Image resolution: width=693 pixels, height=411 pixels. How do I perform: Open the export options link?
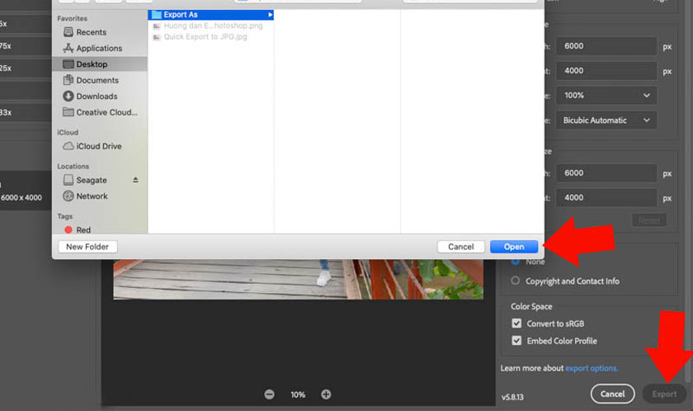click(592, 368)
